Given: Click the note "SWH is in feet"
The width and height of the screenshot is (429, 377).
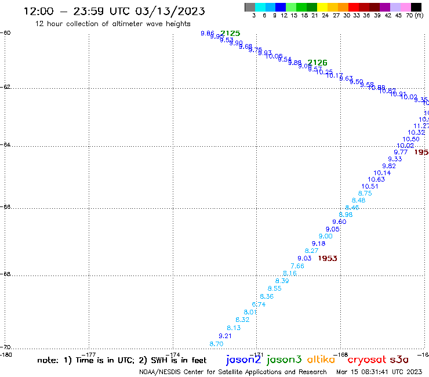Looking at the screenshot, I should pos(179,360).
